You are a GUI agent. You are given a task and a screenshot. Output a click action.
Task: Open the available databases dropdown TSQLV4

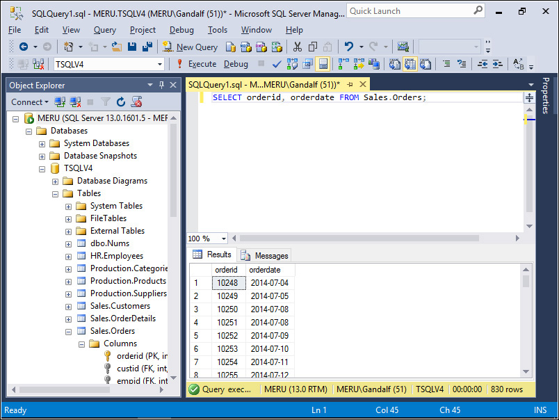tap(108, 64)
